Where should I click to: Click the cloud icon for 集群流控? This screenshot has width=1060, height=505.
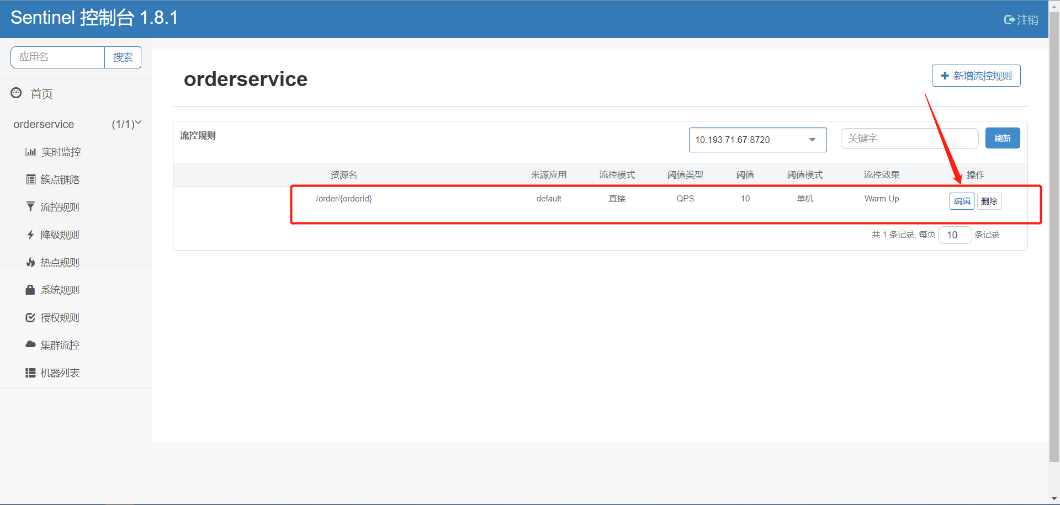[30, 344]
